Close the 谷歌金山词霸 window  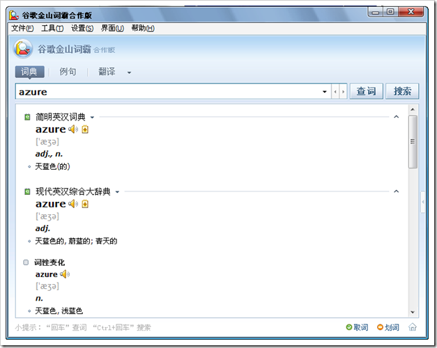click(x=411, y=12)
